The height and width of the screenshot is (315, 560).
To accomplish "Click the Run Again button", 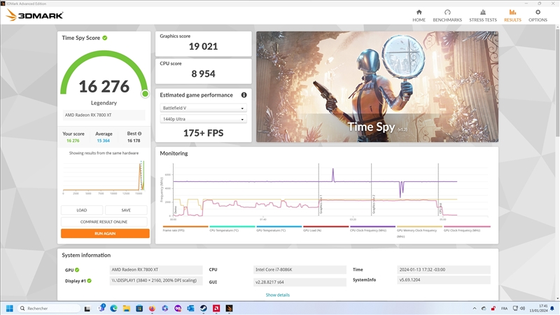I will point(105,233).
